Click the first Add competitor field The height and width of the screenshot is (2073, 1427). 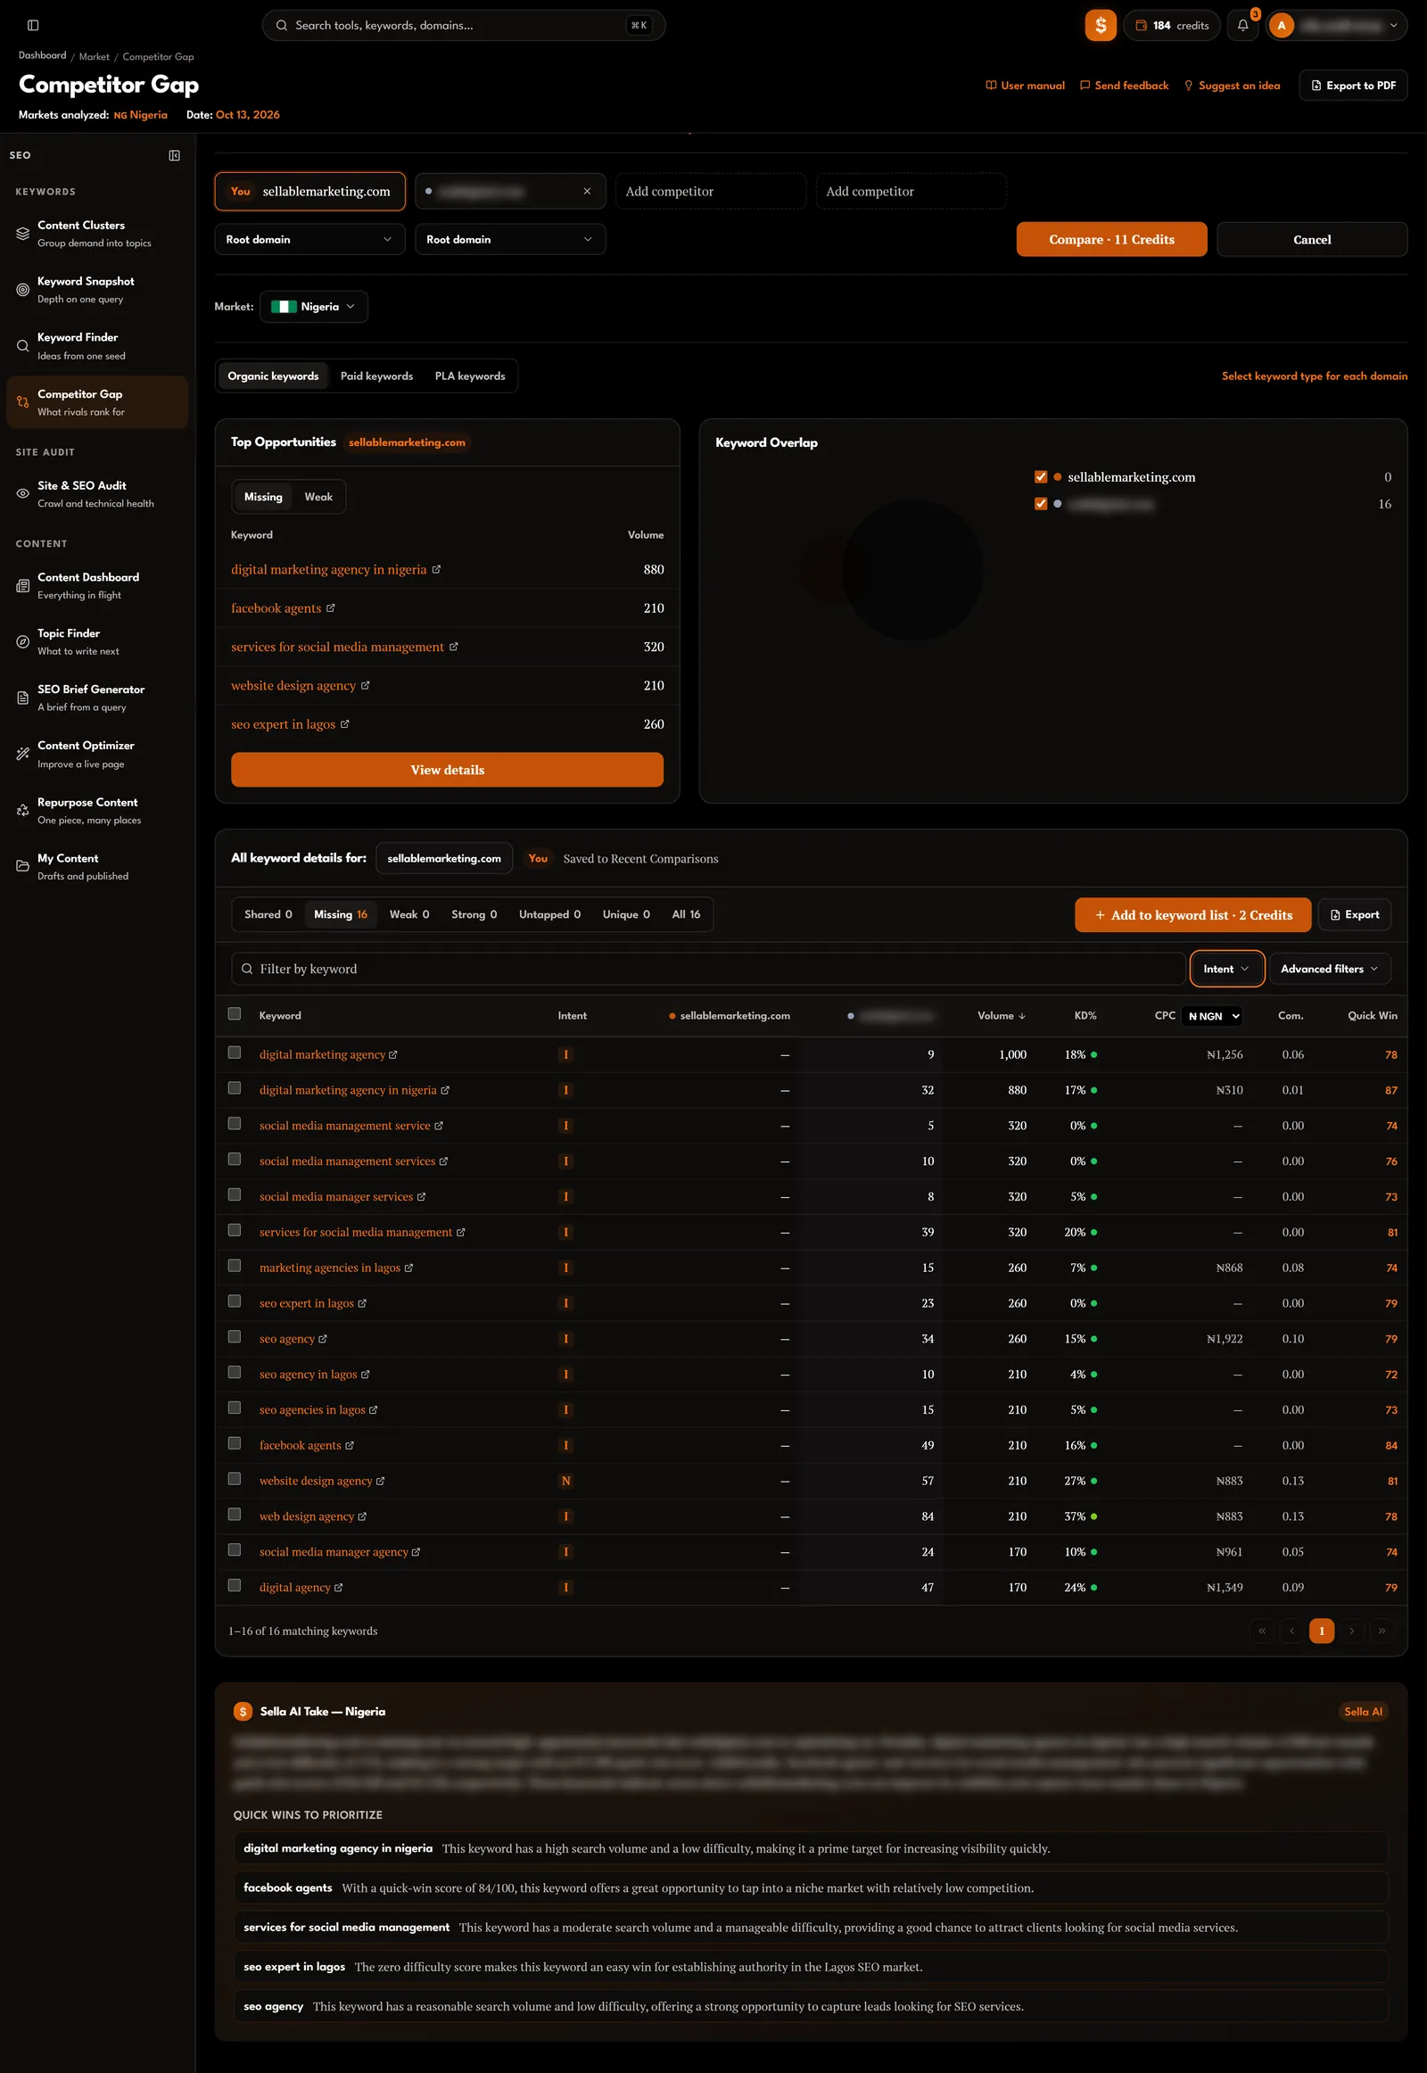[x=710, y=192]
